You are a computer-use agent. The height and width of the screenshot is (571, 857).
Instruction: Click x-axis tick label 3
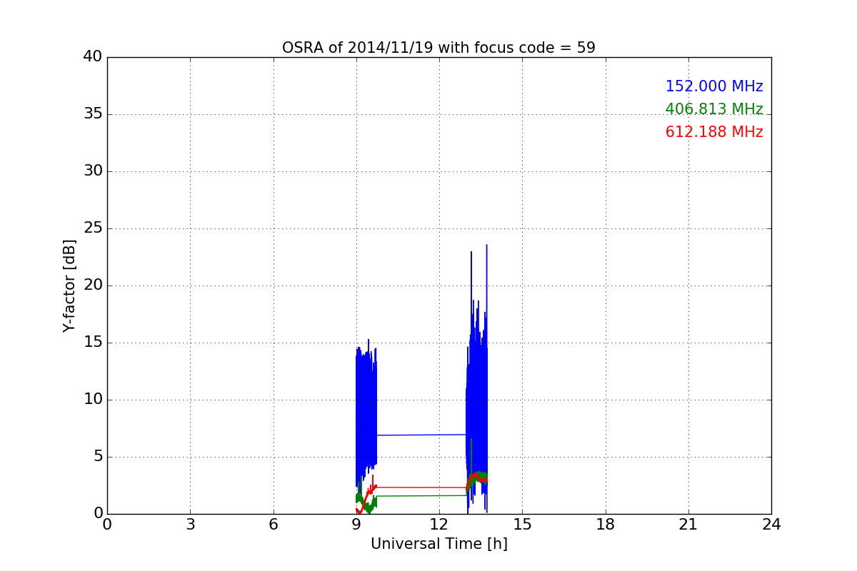pos(190,525)
